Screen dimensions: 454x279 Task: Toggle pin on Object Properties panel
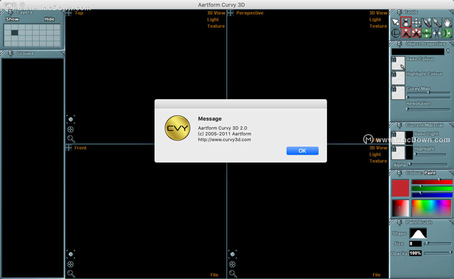click(x=400, y=44)
